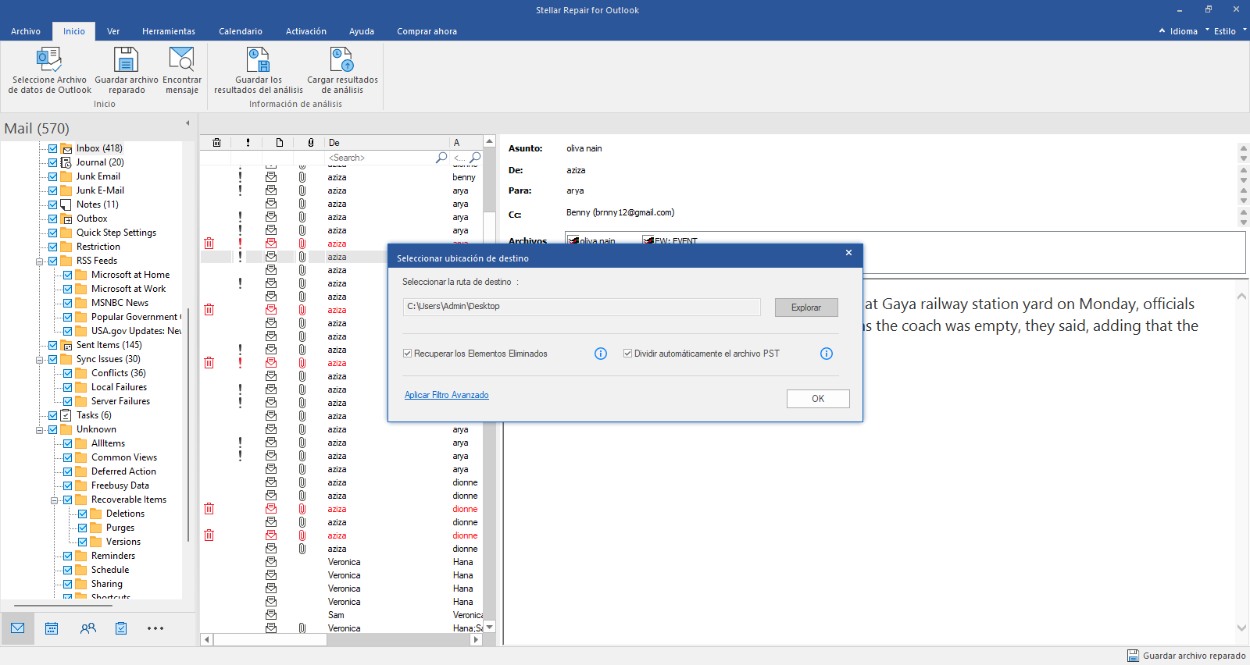The image size is (1250, 665).
Task: Switch to the Herramientas tab
Action: click(x=169, y=31)
